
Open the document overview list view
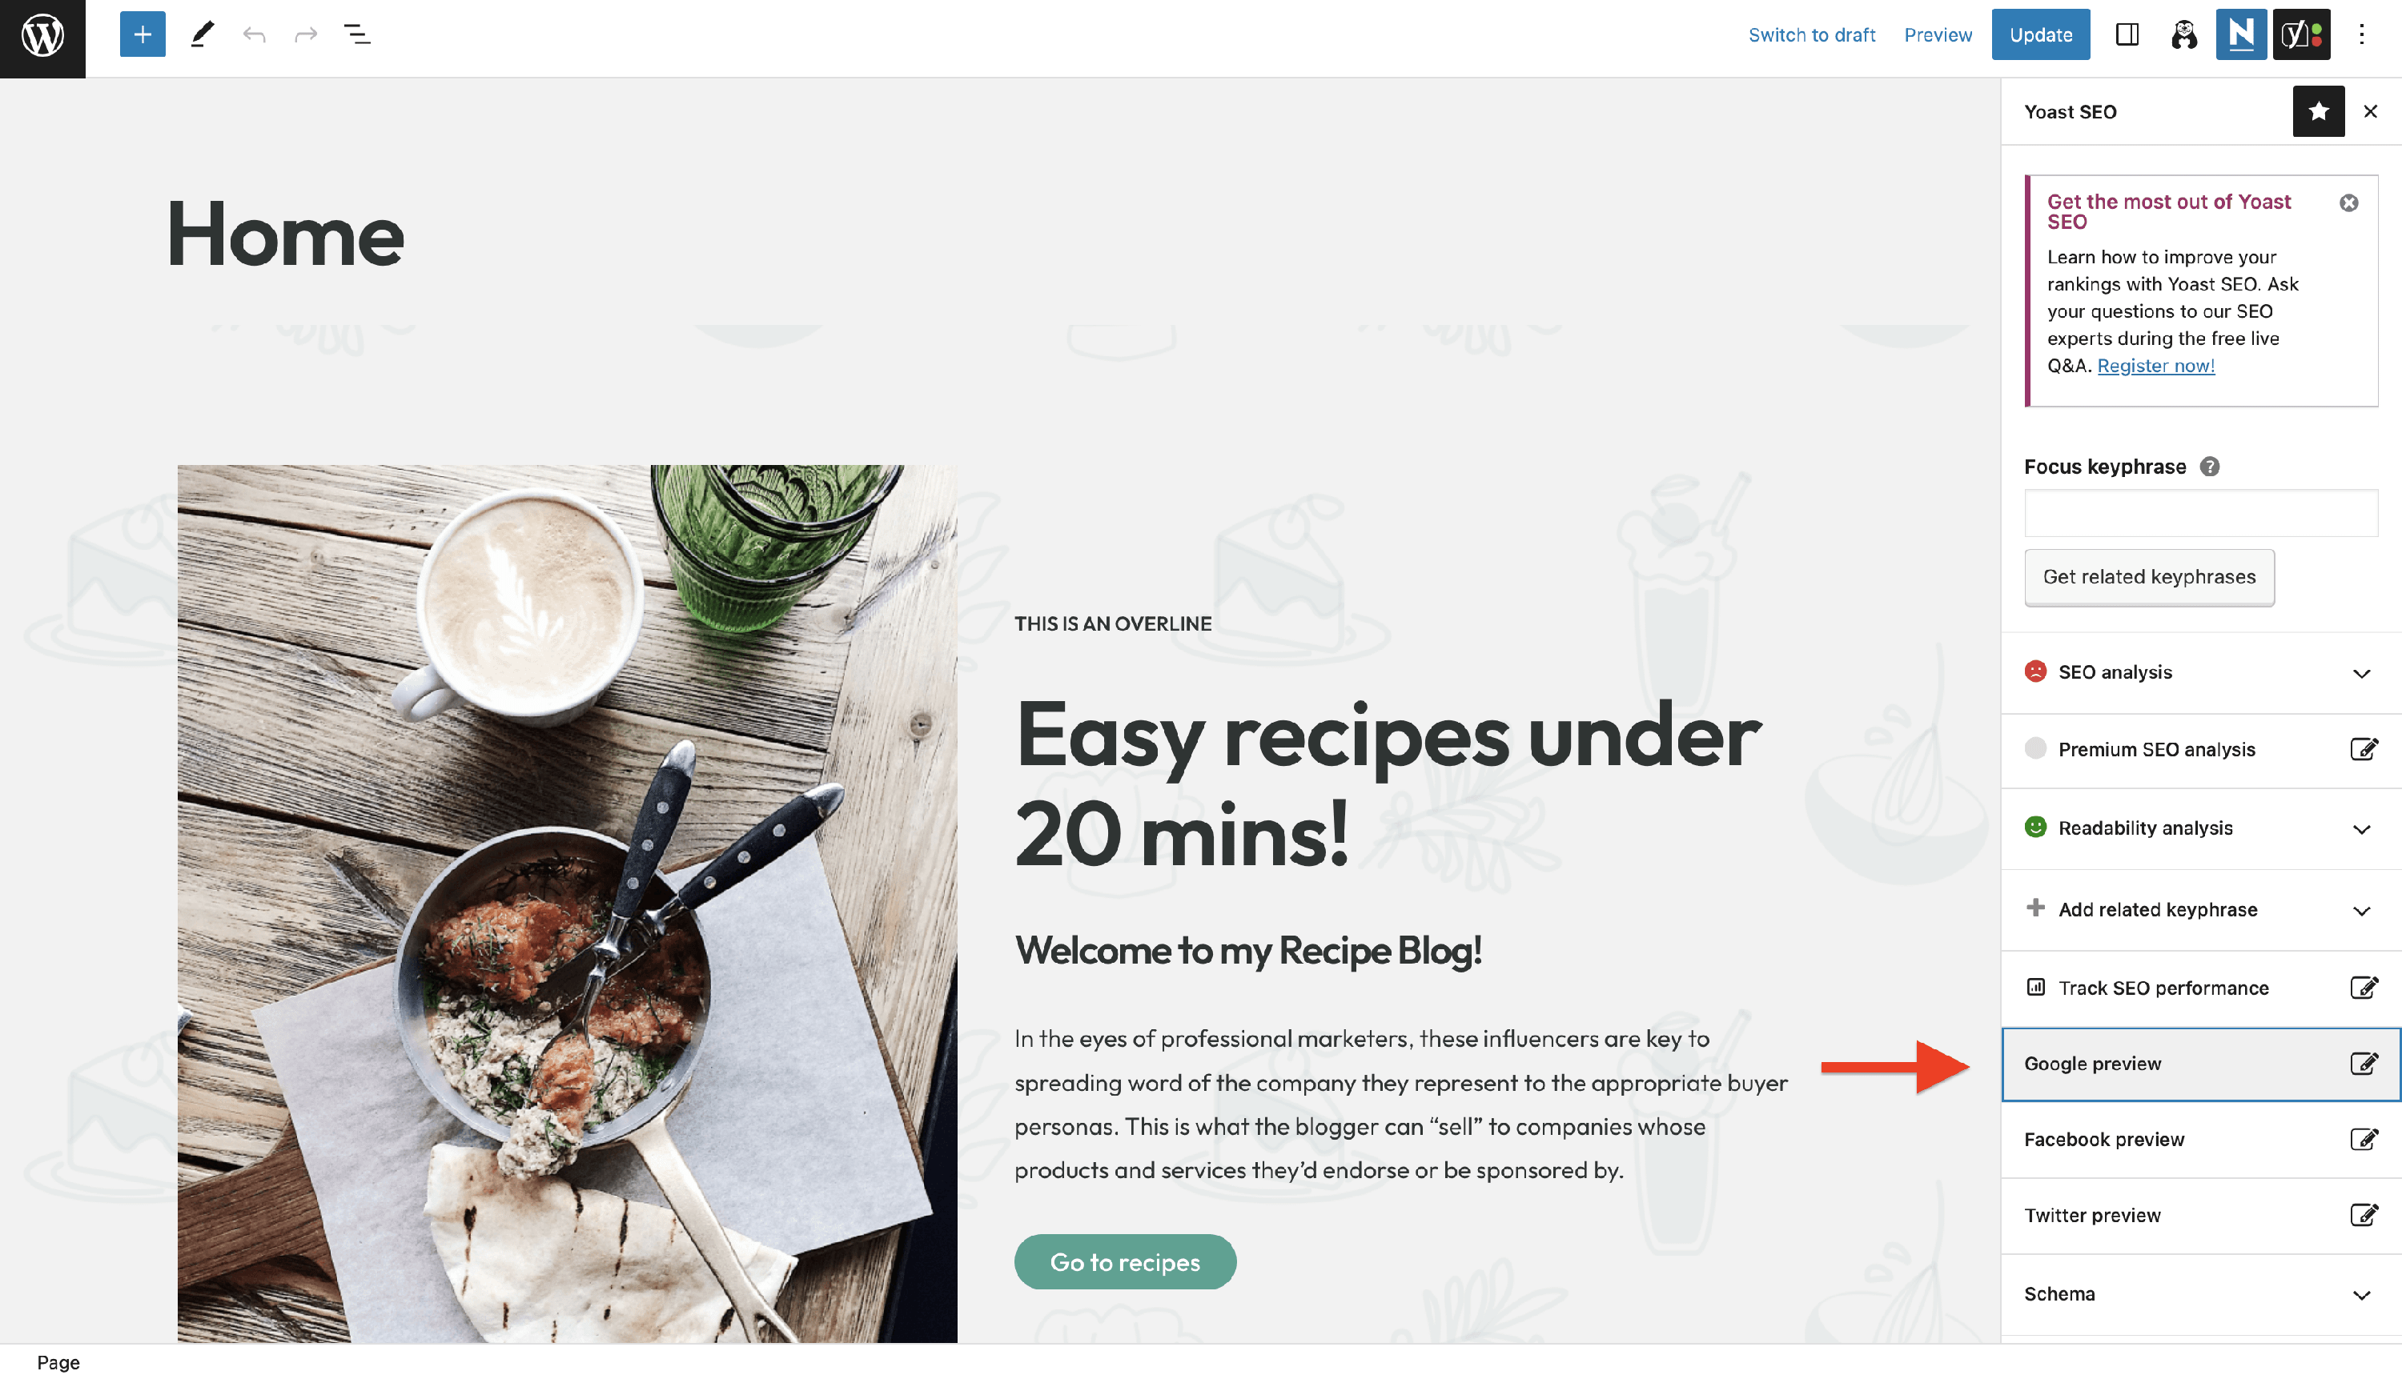coord(357,35)
